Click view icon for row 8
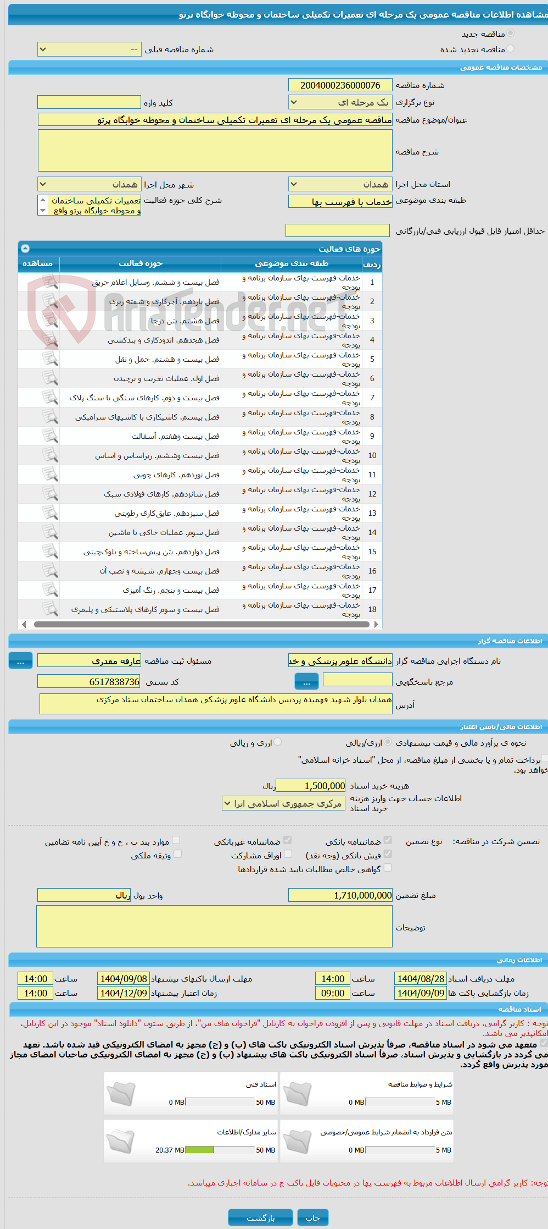The image size is (548, 1229). (x=50, y=417)
